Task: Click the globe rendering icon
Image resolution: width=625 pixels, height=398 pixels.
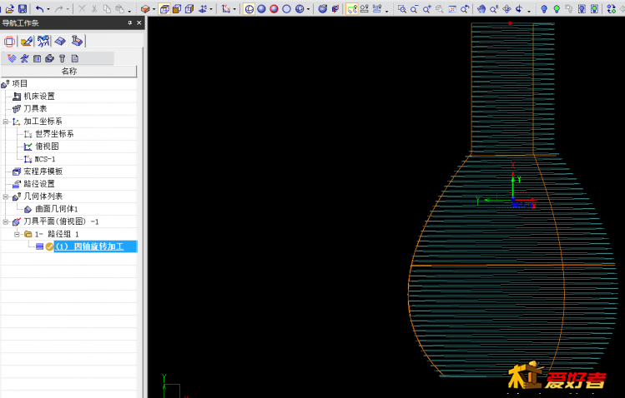Action: point(322,9)
